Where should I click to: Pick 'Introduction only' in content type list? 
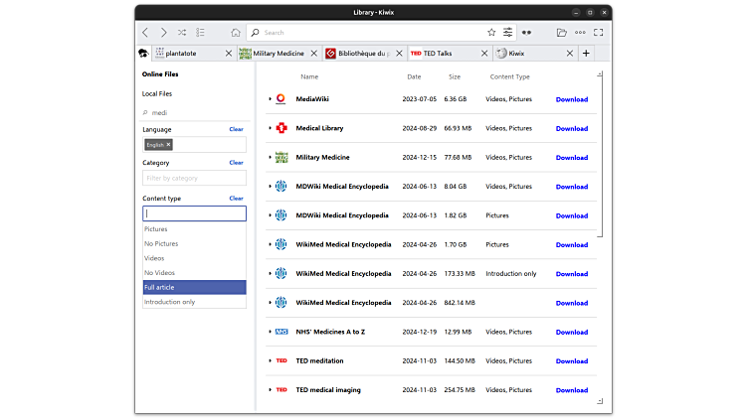(194, 302)
